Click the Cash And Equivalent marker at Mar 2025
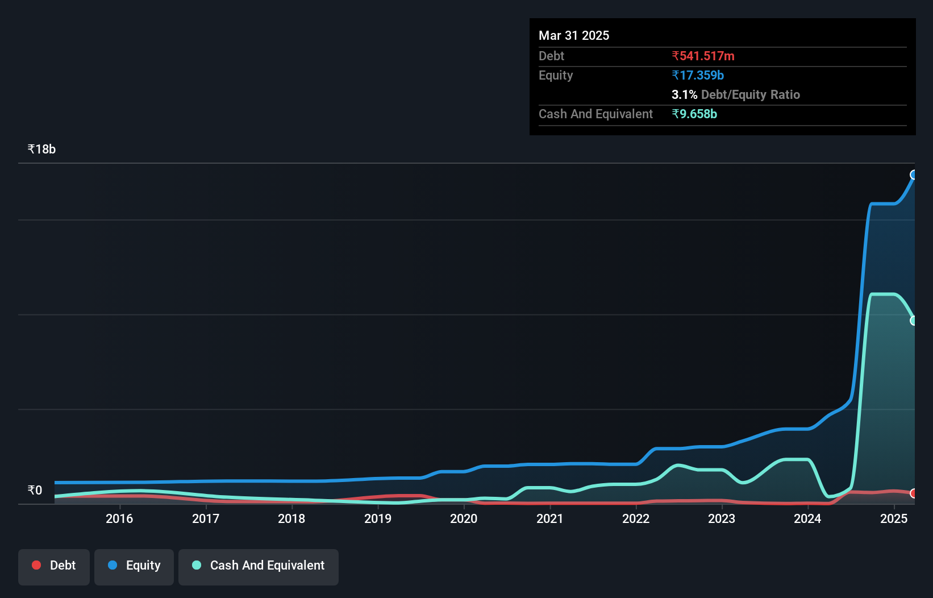933x598 pixels. click(x=914, y=321)
